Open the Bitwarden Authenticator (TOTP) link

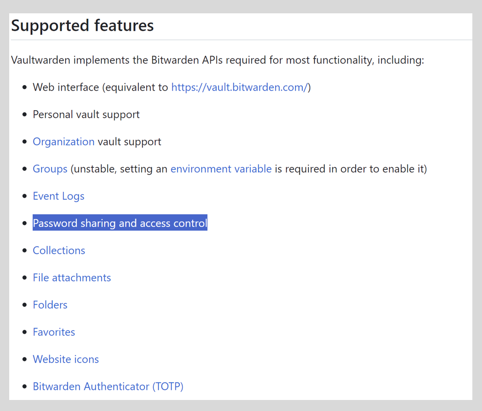coord(108,387)
